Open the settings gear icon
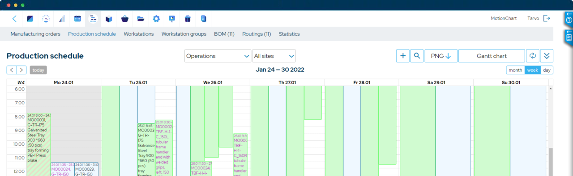The height and width of the screenshot is (176, 573). point(156,19)
